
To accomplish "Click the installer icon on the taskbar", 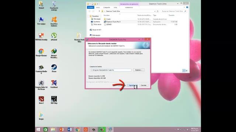I will click(x=110, y=129).
